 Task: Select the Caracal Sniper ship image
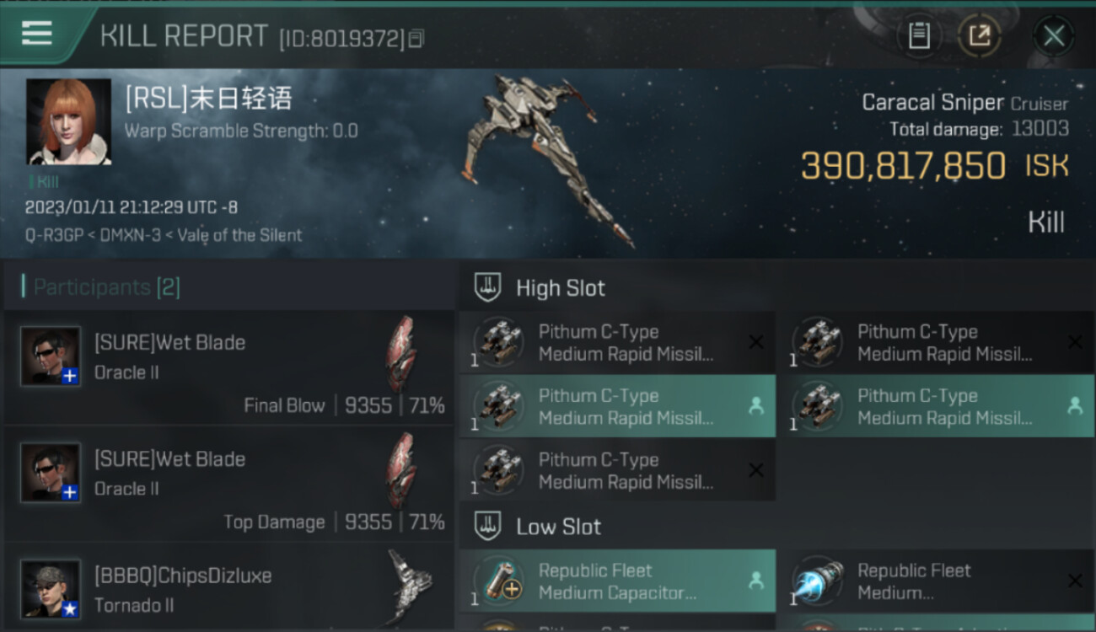pyautogui.click(x=548, y=160)
